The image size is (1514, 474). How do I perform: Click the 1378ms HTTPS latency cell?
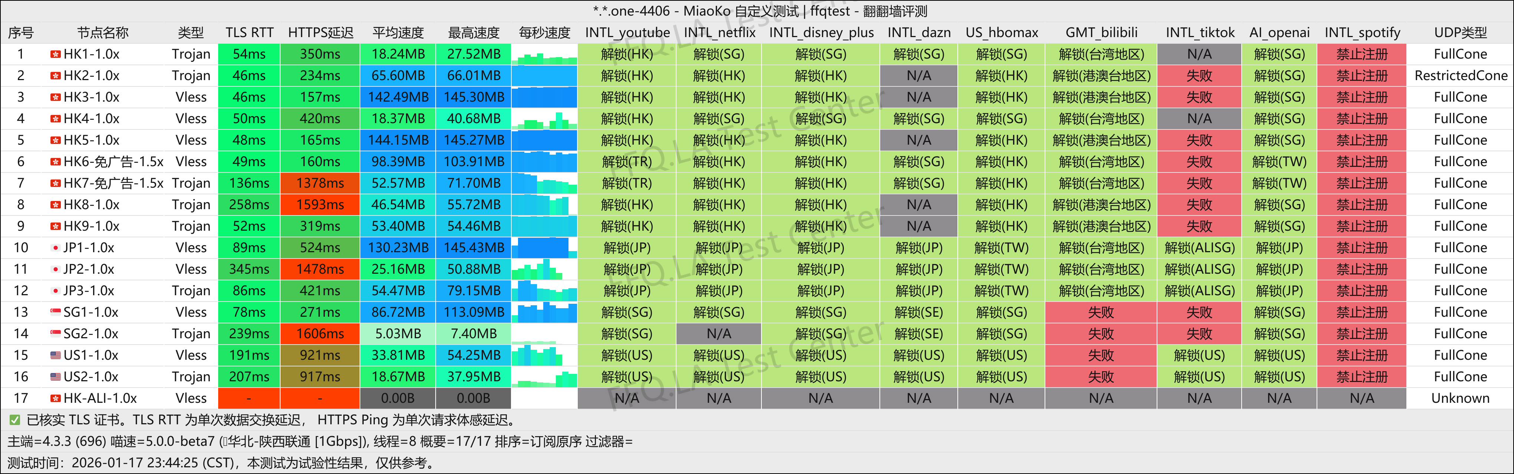pyautogui.click(x=320, y=183)
